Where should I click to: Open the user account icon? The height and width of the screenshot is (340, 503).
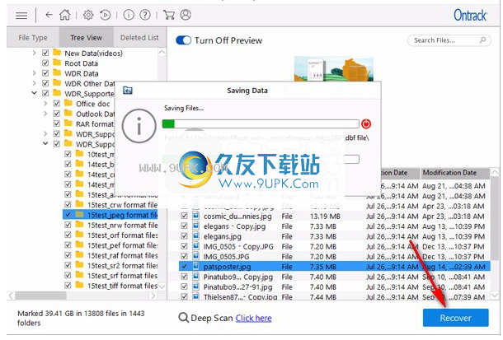coord(186,15)
